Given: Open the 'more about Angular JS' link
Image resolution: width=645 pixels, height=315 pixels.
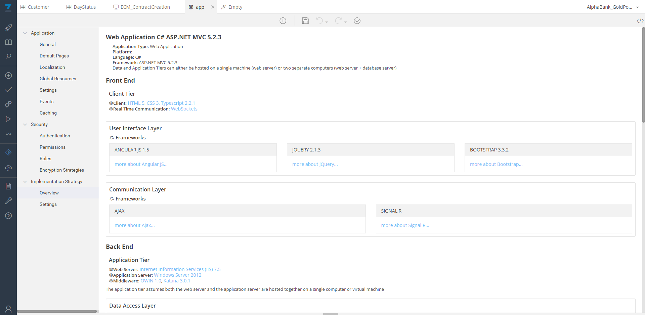Looking at the screenshot, I should pyautogui.click(x=141, y=164).
